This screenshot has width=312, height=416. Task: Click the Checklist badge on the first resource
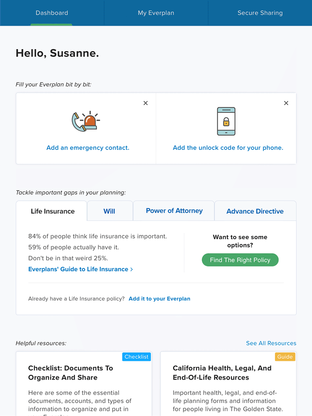click(x=136, y=357)
